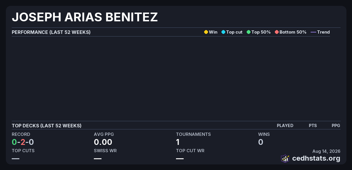Click the green Top 50% legend dot
This screenshot has height=170, width=352.
248,32
